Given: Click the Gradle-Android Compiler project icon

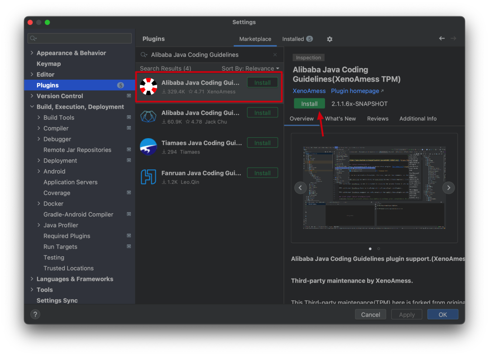Looking at the screenshot, I should pos(129,214).
